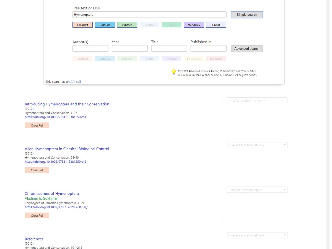Click the Free text or DOI field
The height and width of the screenshot is (249, 332).
149,15
